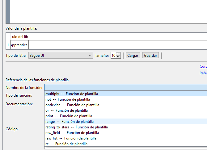Choose re function entry

pos(126,144)
